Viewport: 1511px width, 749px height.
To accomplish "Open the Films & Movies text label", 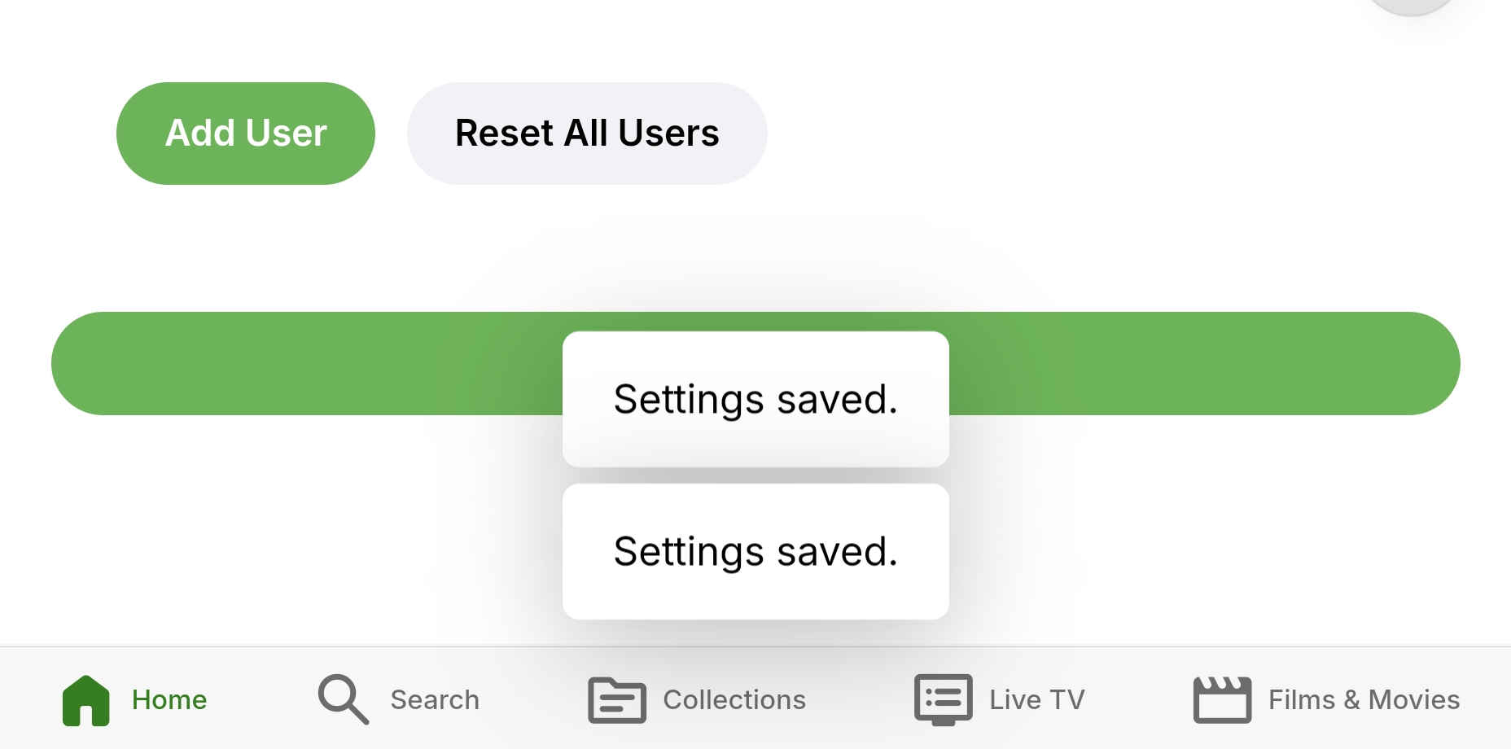I will click(x=1364, y=700).
